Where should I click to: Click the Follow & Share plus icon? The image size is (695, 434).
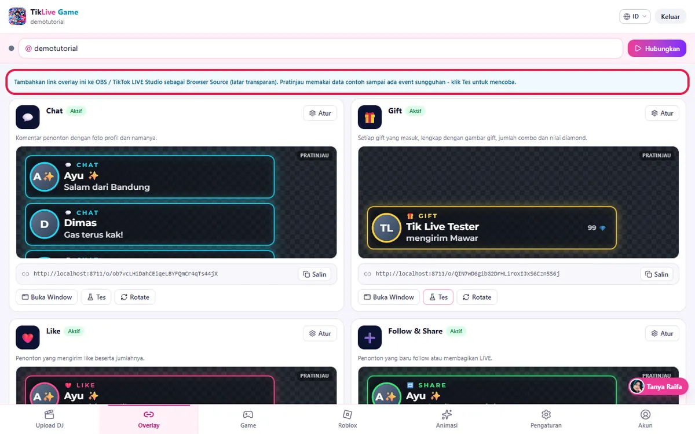[370, 337]
